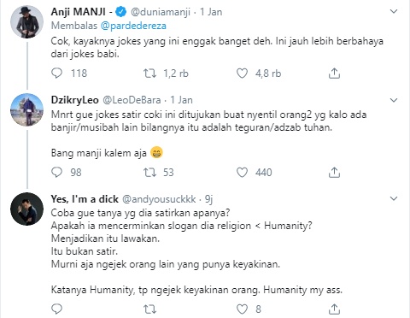
Task: Share DzikryLeo's tweet
Action: pos(334,172)
